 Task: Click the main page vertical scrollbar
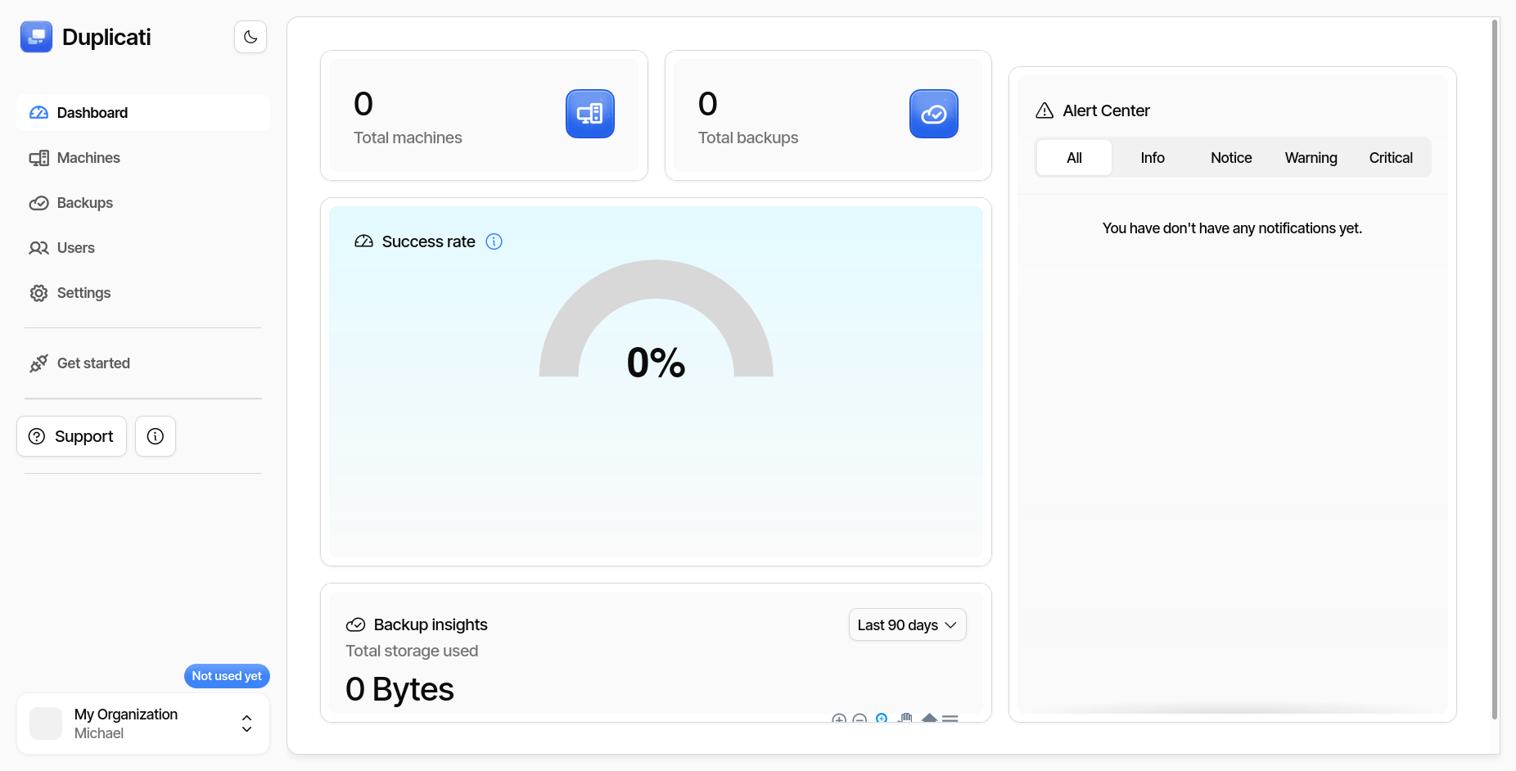pos(1495,368)
